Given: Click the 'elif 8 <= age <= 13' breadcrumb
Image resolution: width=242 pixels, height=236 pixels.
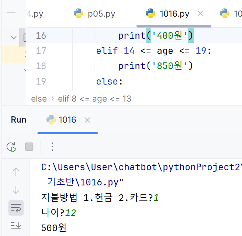Looking at the screenshot, I should tap(94, 99).
